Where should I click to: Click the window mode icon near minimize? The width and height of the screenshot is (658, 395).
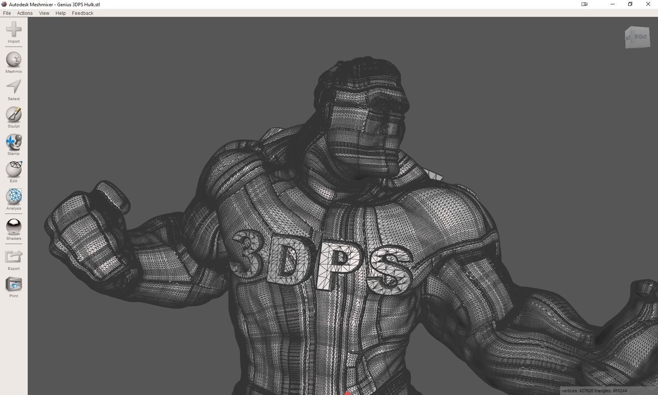tap(584, 4)
